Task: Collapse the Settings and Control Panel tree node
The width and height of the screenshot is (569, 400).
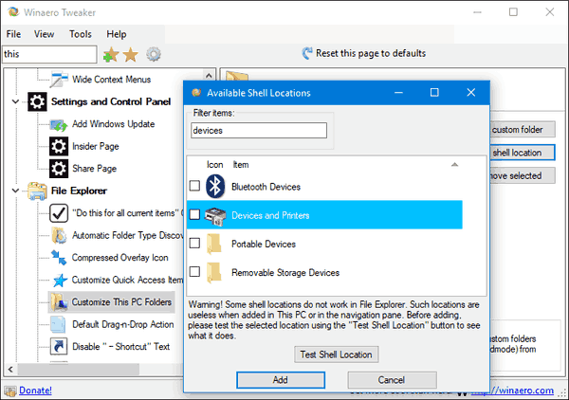Action: [15, 101]
